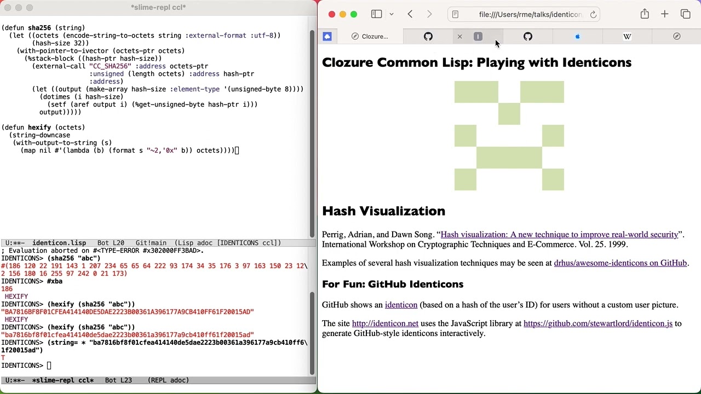Click the REPL result T
The height and width of the screenshot is (394, 701).
[3, 358]
